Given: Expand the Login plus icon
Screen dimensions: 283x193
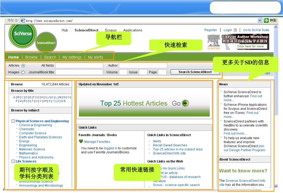Looking at the screenshot, I should (x=235, y=30).
